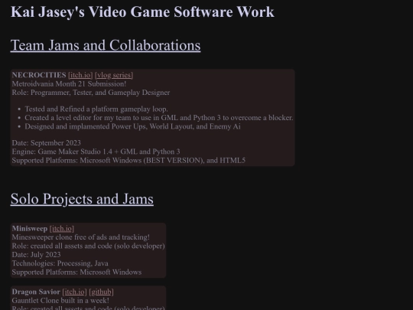Click the Technologies: Processing, Java line
The width and height of the screenshot is (413, 310).
[x=60, y=263]
